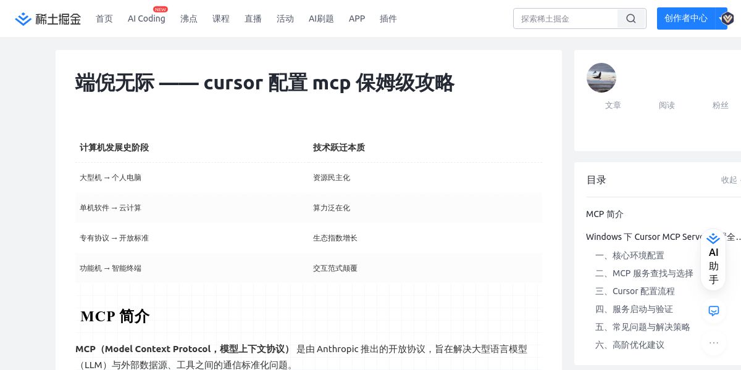Open AI Coding nav item

(x=146, y=18)
